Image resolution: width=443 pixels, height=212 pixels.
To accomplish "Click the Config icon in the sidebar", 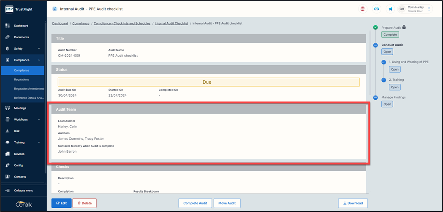I will coord(8,165).
